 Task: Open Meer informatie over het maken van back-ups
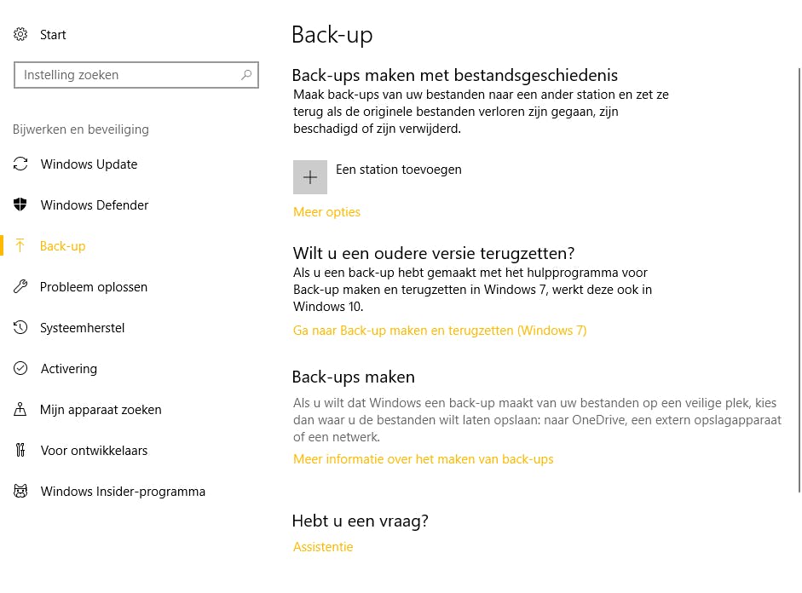(x=423, y=459)
